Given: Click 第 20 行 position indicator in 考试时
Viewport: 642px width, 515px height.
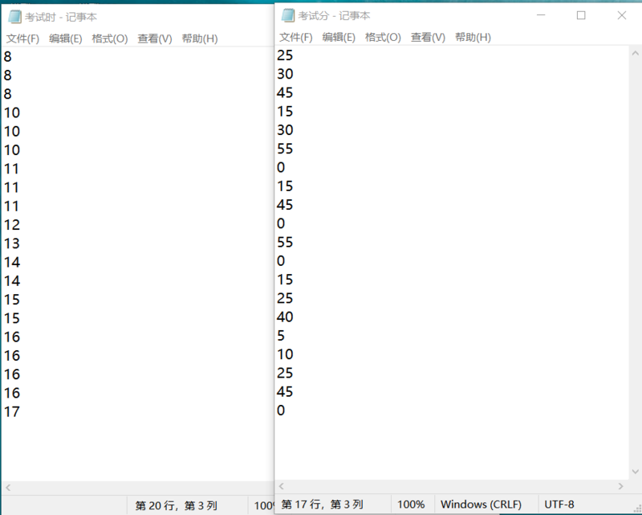Looking at the screenshot, I should pyautogui.click(x=176, y=506).
